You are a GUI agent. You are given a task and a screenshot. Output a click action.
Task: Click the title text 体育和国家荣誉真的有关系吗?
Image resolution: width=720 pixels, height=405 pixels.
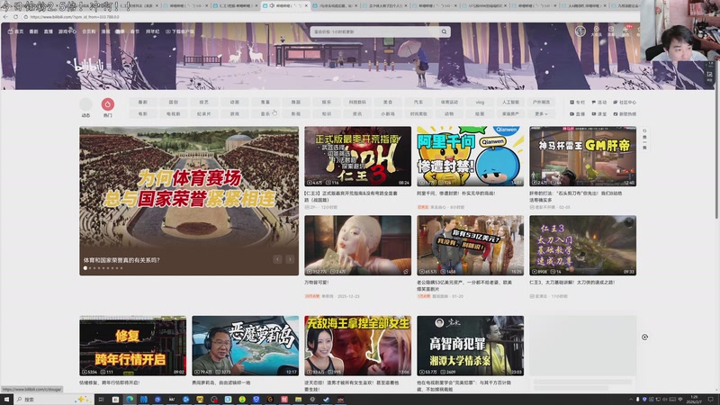pyautogui.click(x=121, y=260)
